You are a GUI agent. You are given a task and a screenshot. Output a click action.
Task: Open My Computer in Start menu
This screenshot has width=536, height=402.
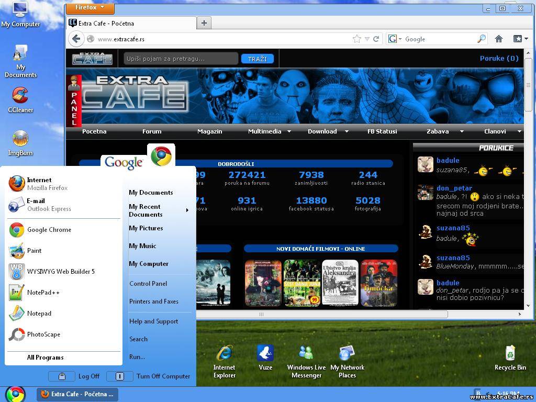[x=149, y=264]
